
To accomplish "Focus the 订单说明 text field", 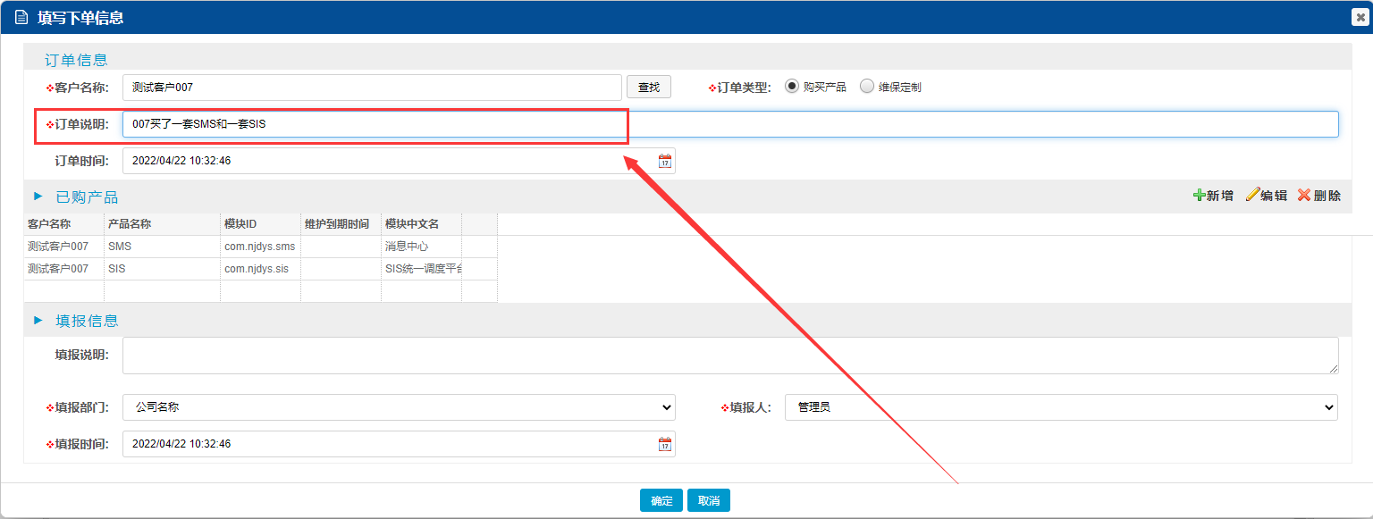I will pos(729,124).
